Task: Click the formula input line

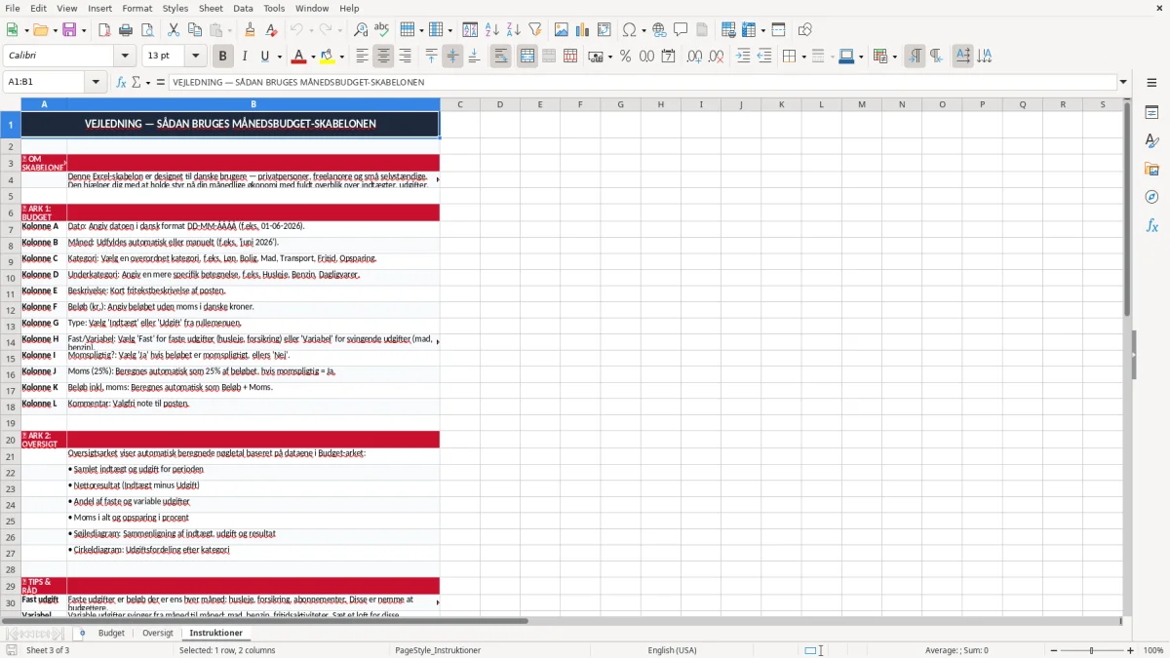Action: [643, 82]
